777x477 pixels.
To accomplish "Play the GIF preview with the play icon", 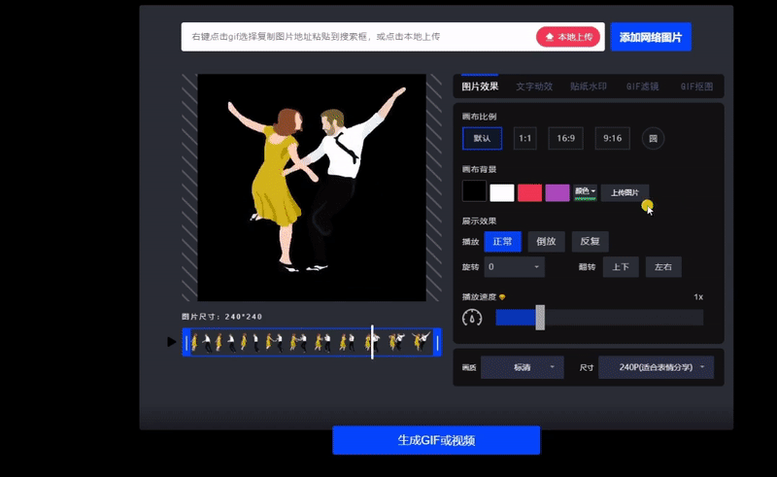I will (172, 342).
